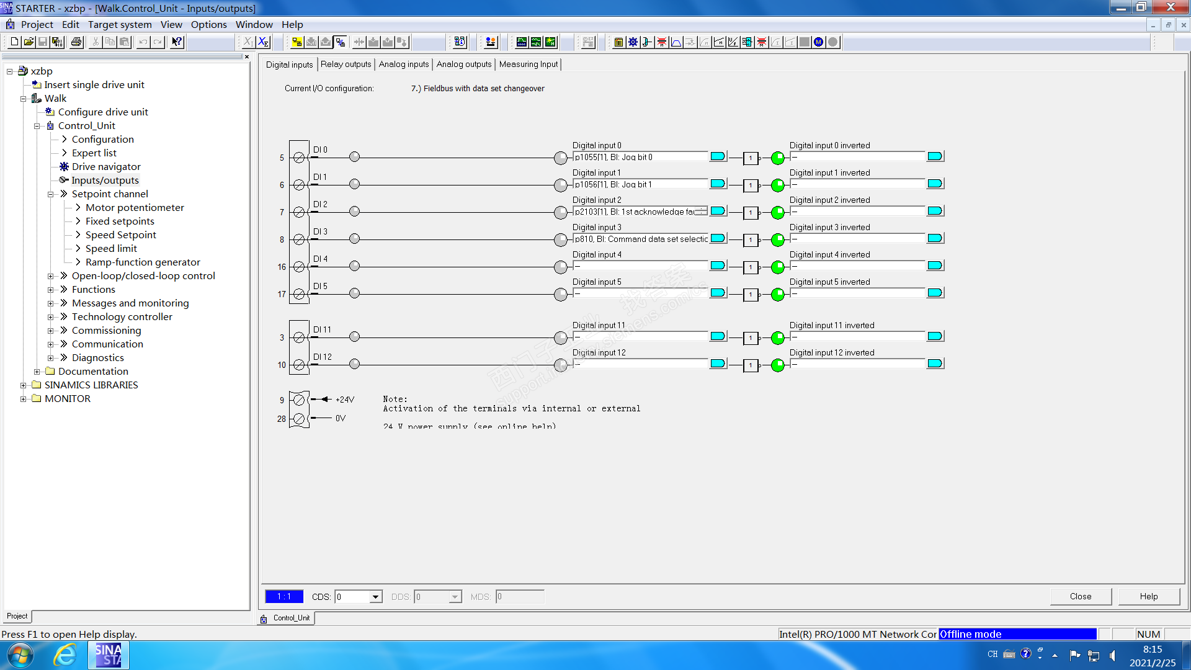Viewport: 1191px width, 670px height.
Task: Toggle the green indicator for Digital input 2 inverted
Action: pos(777,212)
